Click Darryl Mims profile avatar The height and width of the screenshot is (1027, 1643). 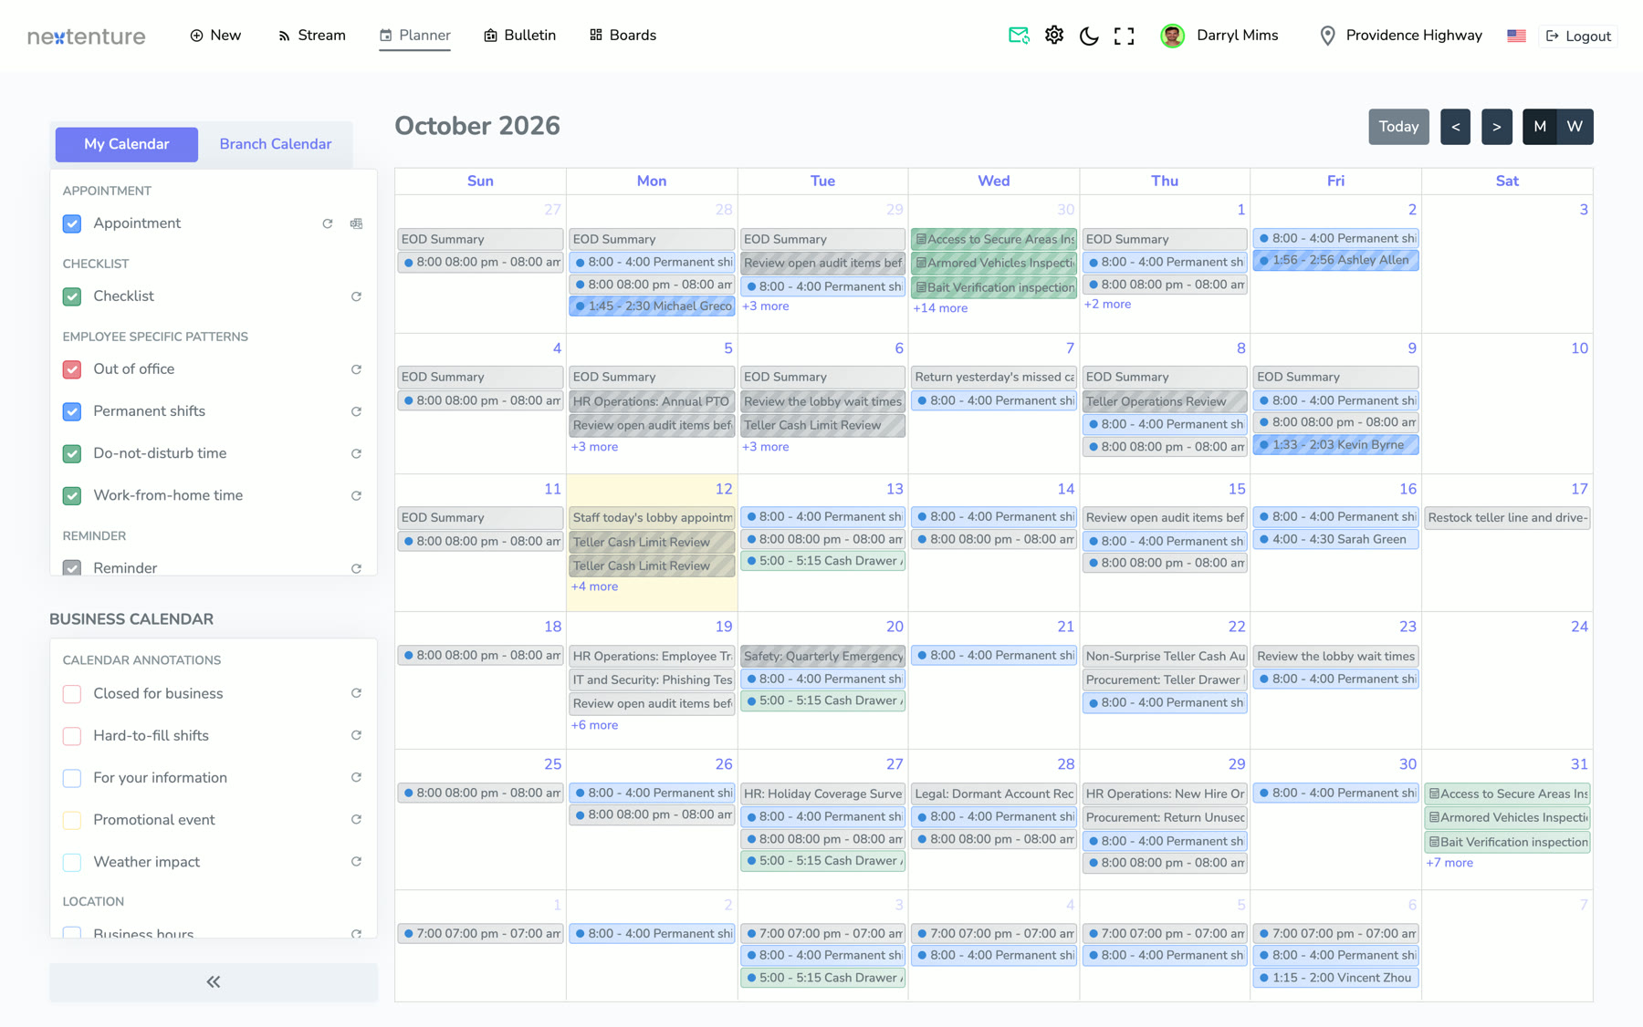pos(1172,36)
